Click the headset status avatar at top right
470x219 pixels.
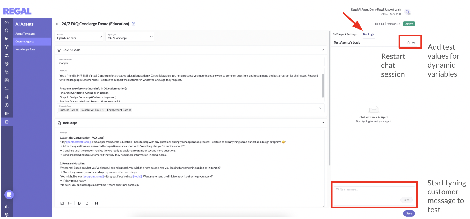tap(408, 12)
